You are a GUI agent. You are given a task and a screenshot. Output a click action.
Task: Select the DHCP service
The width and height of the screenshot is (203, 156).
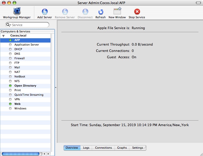25,49
